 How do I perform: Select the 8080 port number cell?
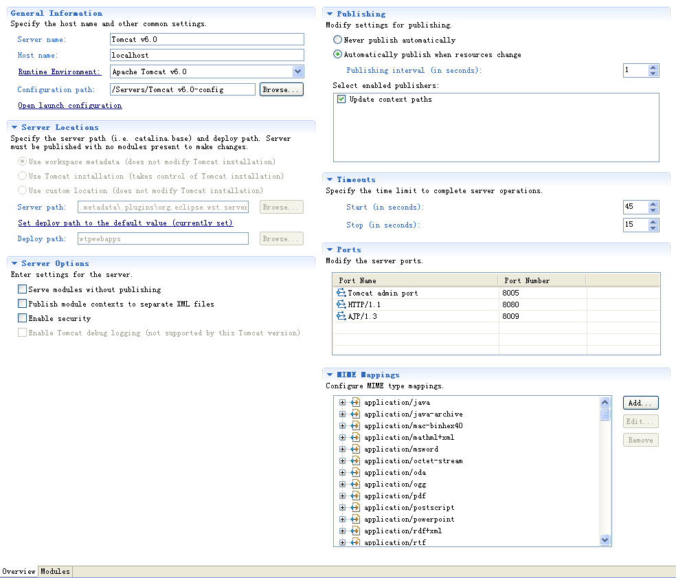(x=542, y=304)
